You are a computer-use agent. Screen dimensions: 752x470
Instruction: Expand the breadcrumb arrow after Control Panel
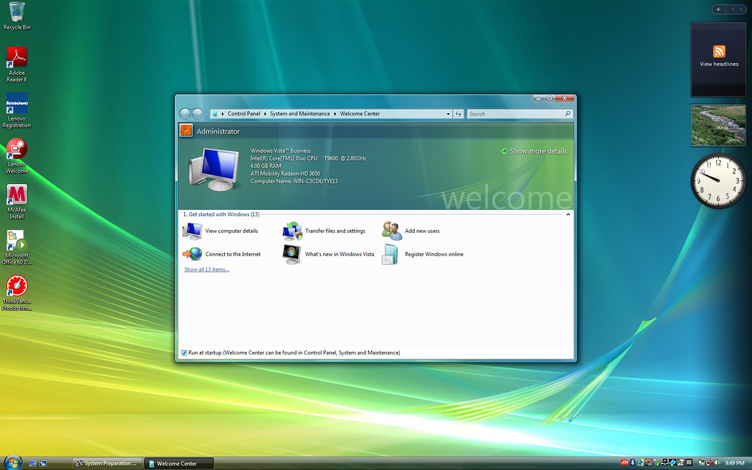(x=265, y=114)
